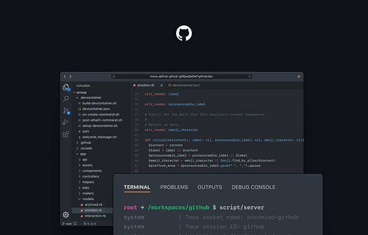Open the Explorer view in the activity bar
This screenshot has height=235, width=368.
[x=66, y=87]
